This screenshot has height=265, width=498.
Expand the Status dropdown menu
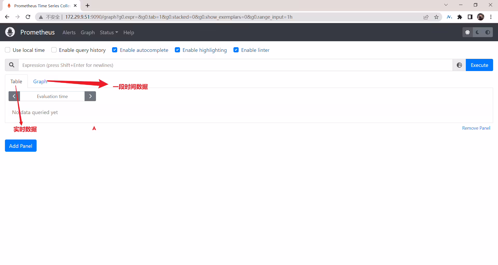(x=109, y=32)
